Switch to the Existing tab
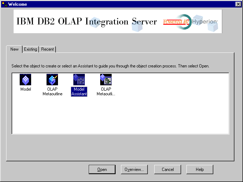 coord(30,49)
